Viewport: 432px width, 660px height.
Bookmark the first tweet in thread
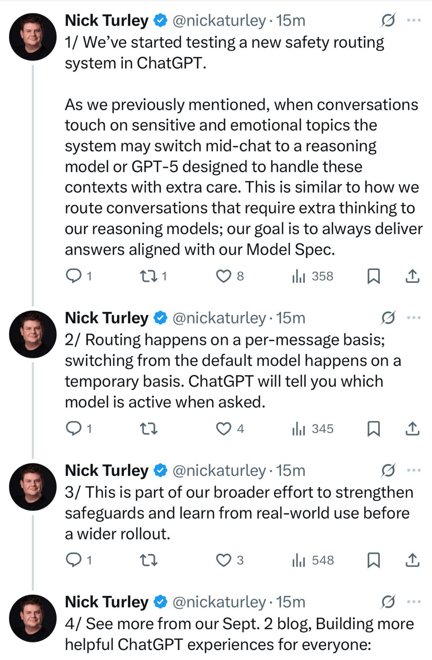(373, 276)
